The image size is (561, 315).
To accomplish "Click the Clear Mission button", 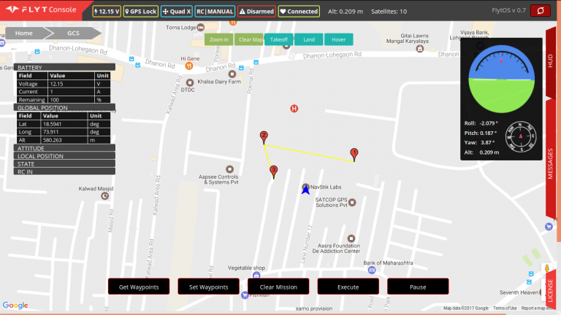I will click(278, 287).
